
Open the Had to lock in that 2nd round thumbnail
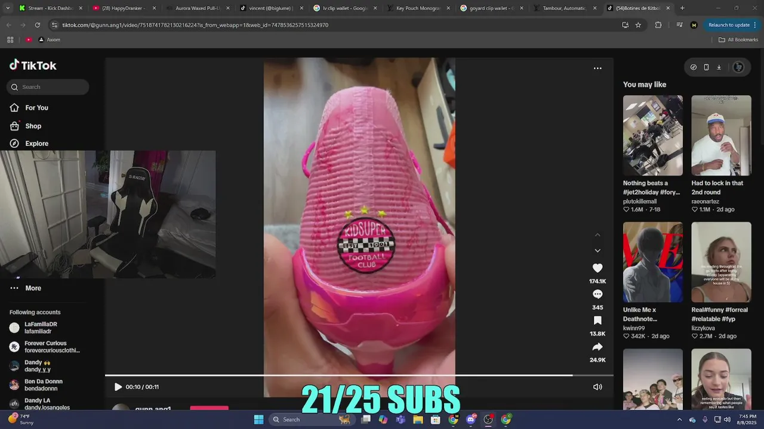pos(721,135)
